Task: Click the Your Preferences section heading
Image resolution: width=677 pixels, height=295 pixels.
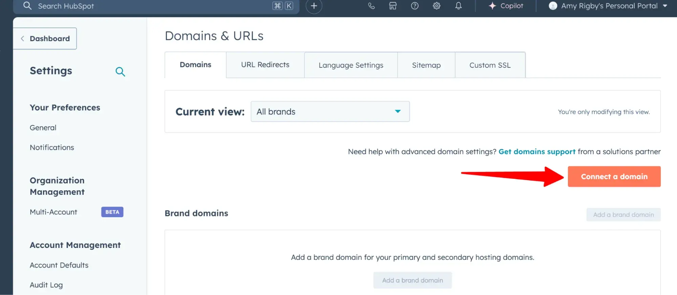Action: tap(65, 107)
